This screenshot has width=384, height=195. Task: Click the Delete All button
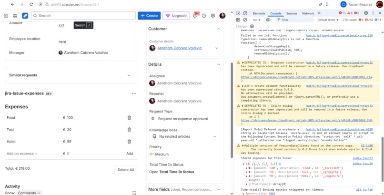126,170
